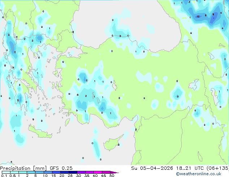Click the legend label '45'

click(x=103, y=176)
